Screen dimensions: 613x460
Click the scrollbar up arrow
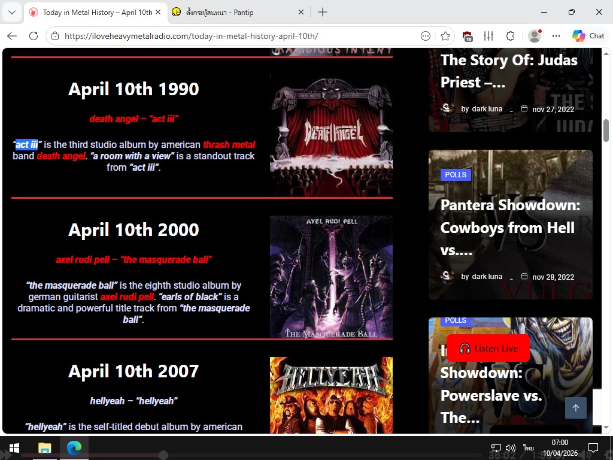coord(606,53)
